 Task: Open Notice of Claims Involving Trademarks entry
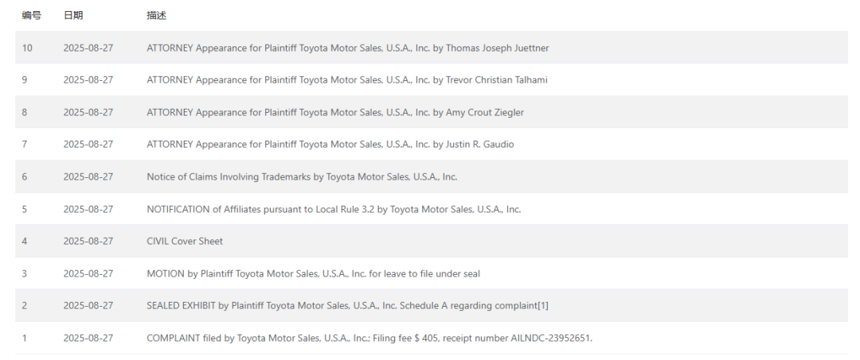[x=302, y=176]
